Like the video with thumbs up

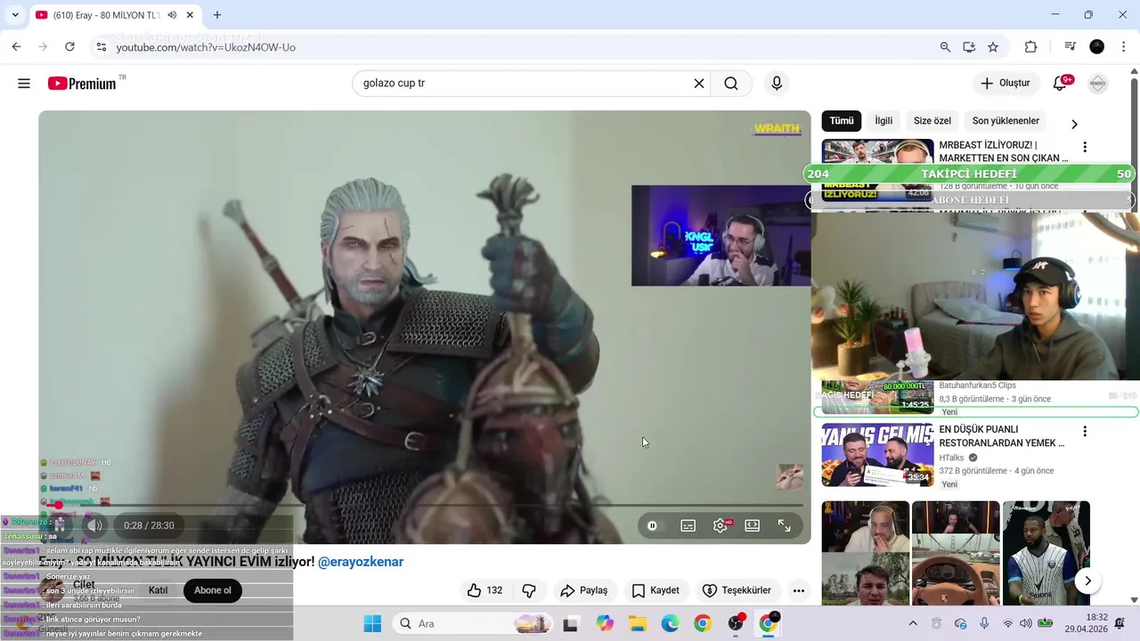(x=484, y=590)
